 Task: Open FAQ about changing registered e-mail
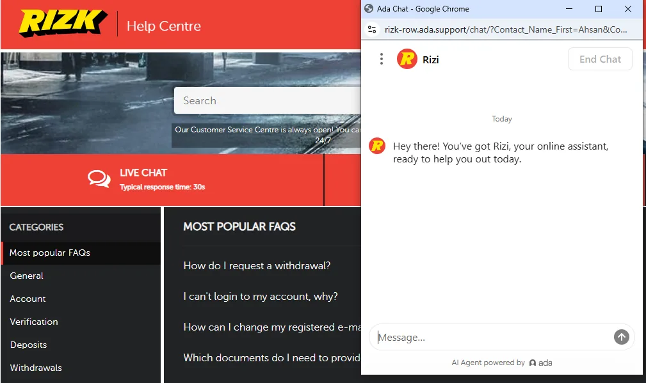click(x=272, y=327)
